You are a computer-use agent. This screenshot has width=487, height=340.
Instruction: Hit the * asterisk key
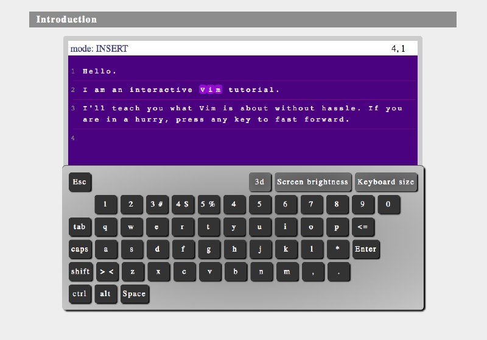pyautogui.click(x=338, y=249)
